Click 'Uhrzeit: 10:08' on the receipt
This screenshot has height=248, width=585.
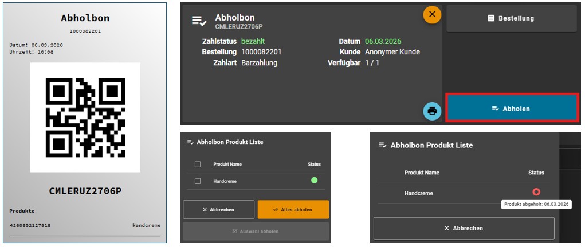(32, 52)
